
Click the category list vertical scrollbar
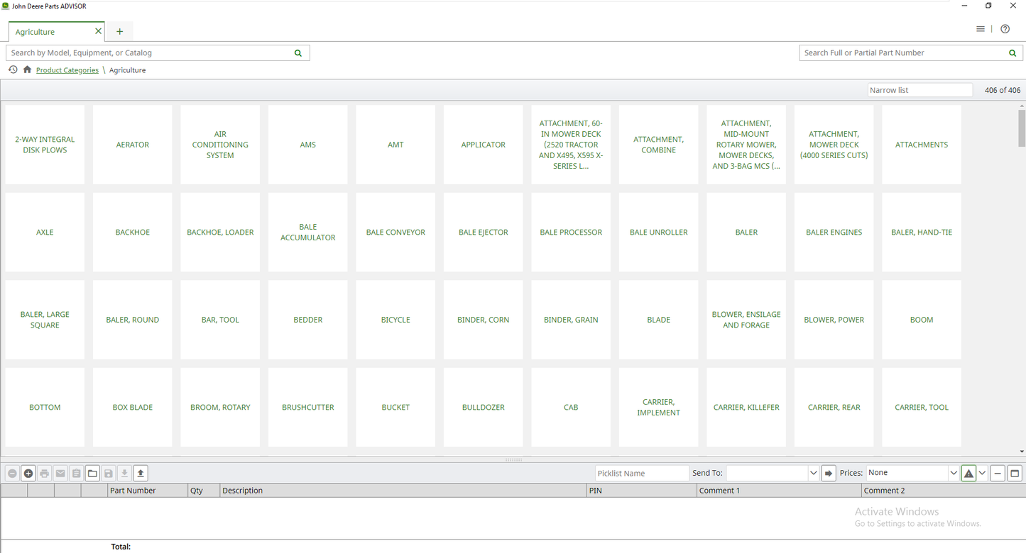[x=1022, y=128]
